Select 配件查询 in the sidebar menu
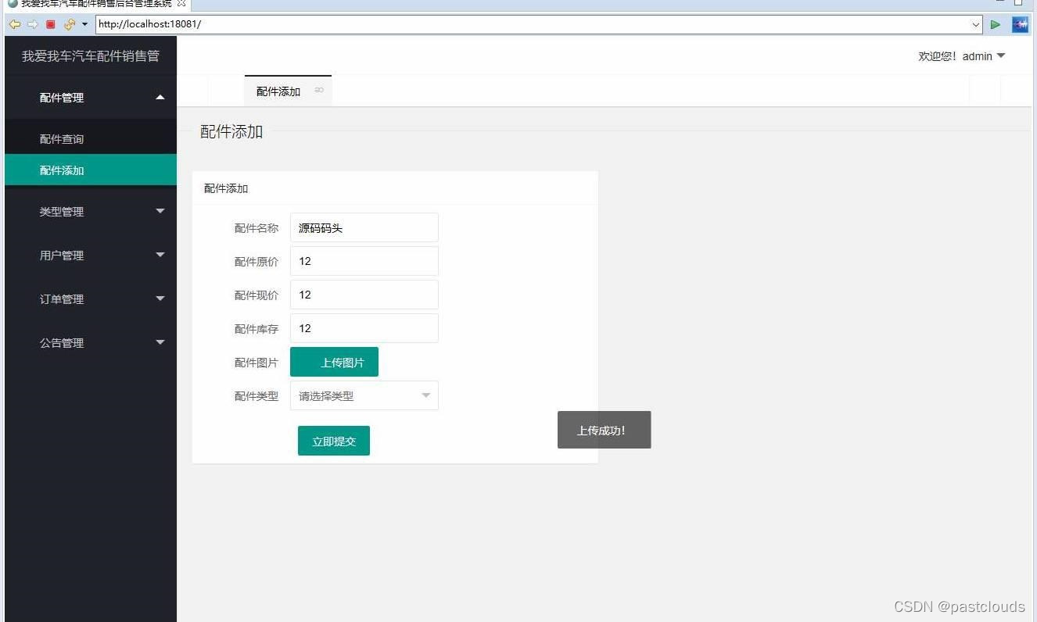Screen dimensions: 1037x622 [62, 138]
